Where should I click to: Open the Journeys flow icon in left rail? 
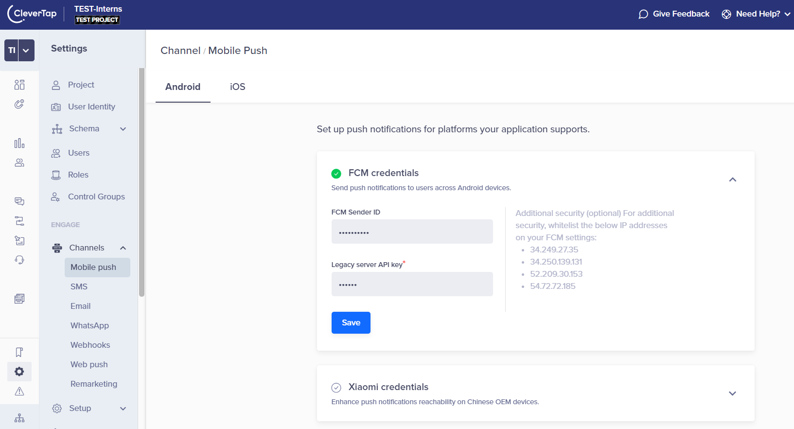pyautogui.click(x=19, y=221)
